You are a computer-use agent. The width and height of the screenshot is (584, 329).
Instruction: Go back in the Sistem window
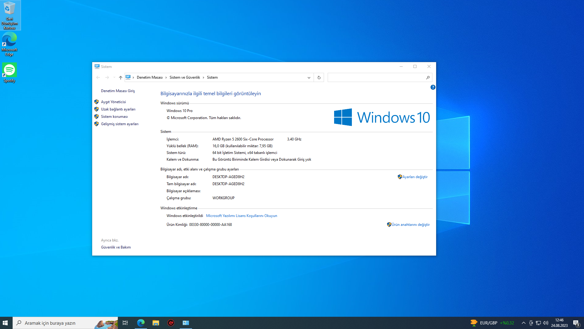[98, 77]
